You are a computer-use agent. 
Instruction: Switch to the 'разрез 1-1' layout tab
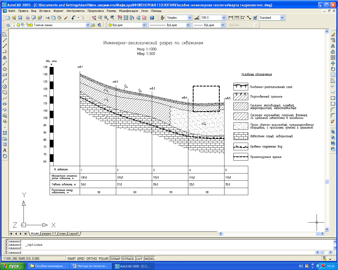(49, 234)
